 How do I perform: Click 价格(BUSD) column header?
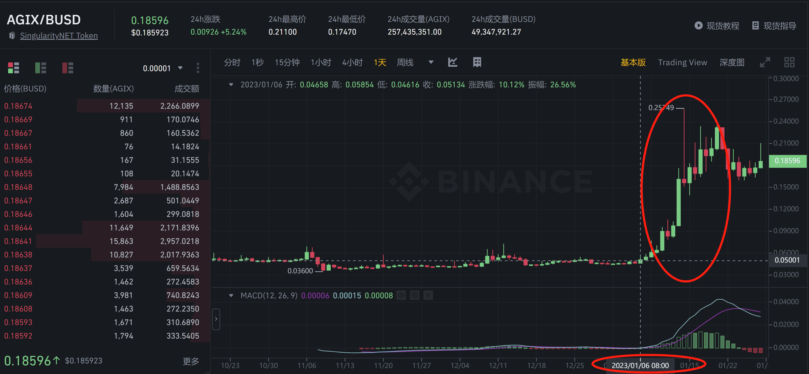[x=25, y=89]
